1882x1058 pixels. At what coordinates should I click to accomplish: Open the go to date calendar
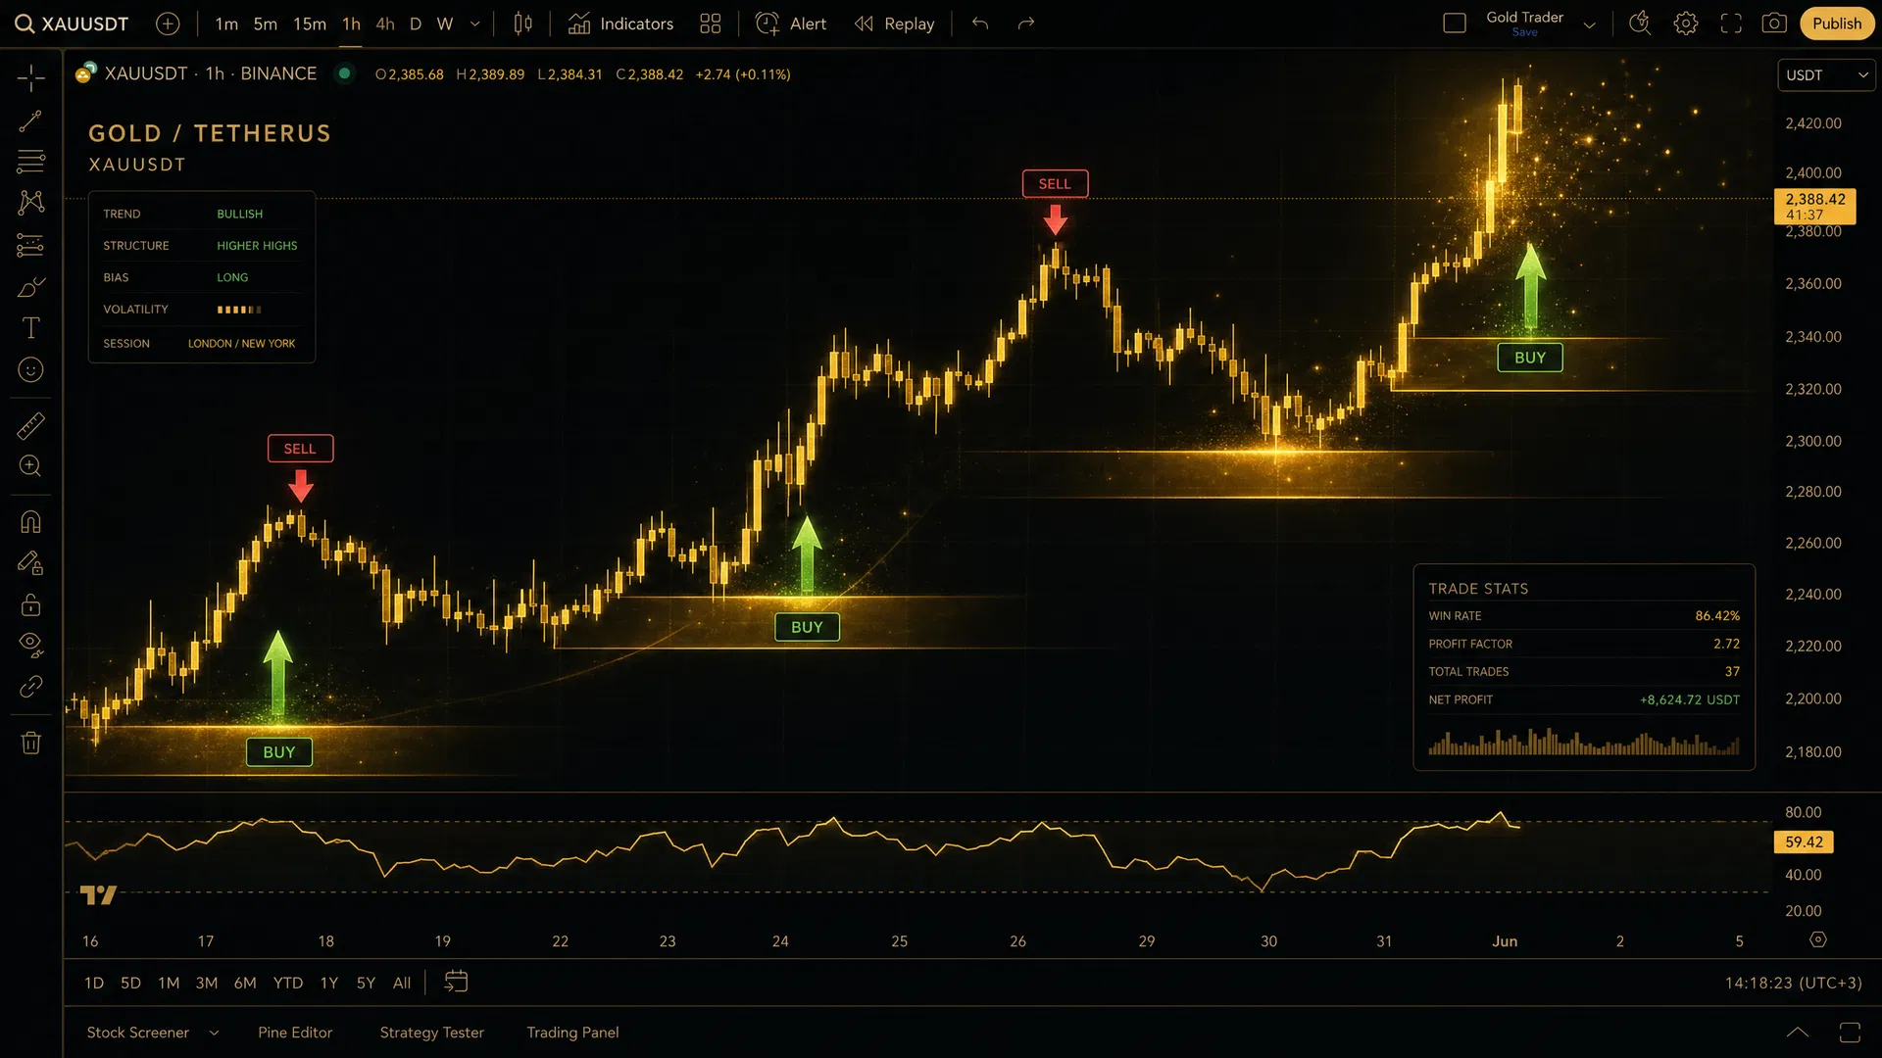456,982
